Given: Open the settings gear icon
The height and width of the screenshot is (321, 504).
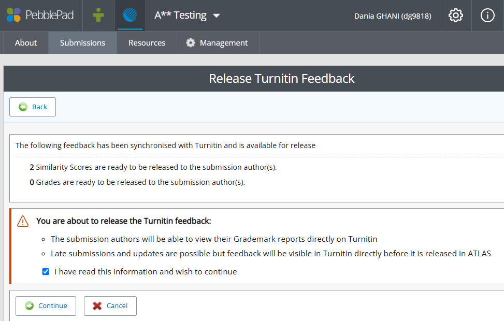Looking at the screenshot, I should pyautogui.click(x=455, y=16).
